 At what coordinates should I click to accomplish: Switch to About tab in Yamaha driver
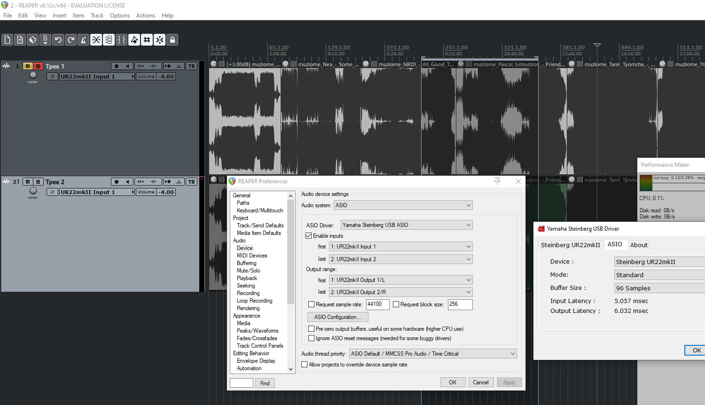tap(639, 245)
